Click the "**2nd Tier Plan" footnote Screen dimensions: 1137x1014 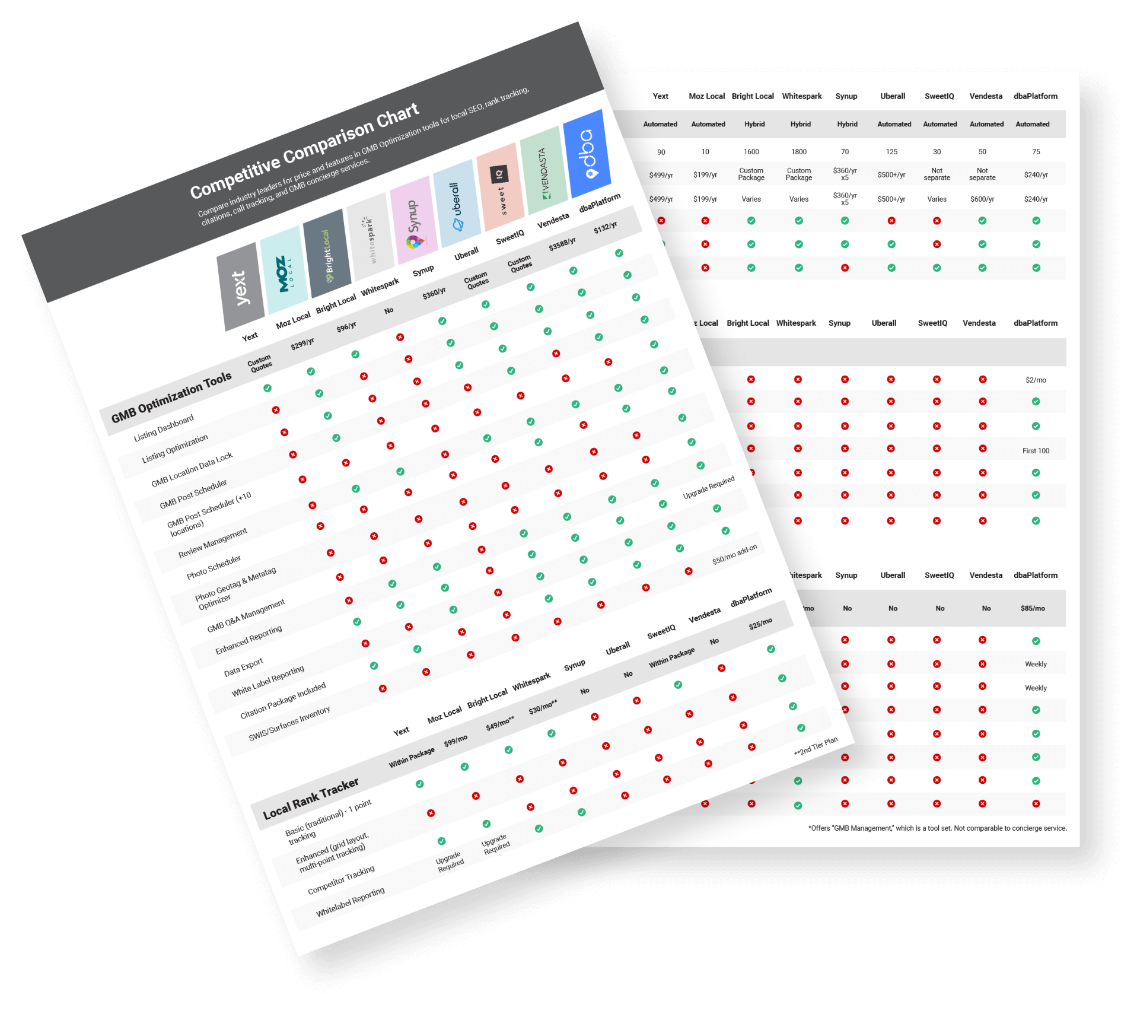coord(816,746)
